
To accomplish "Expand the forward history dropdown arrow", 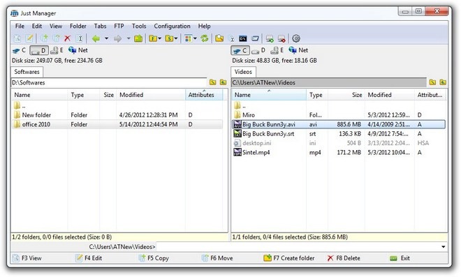I will (129, 38).
